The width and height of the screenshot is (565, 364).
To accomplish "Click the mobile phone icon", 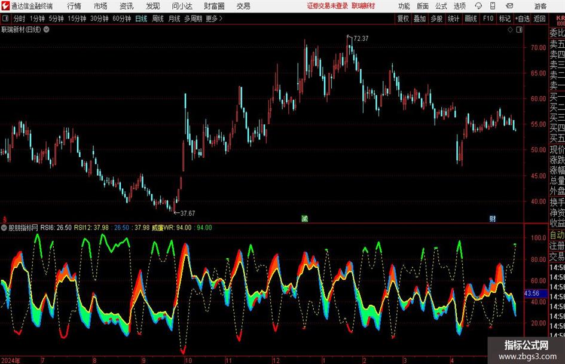I will point(493,6).
